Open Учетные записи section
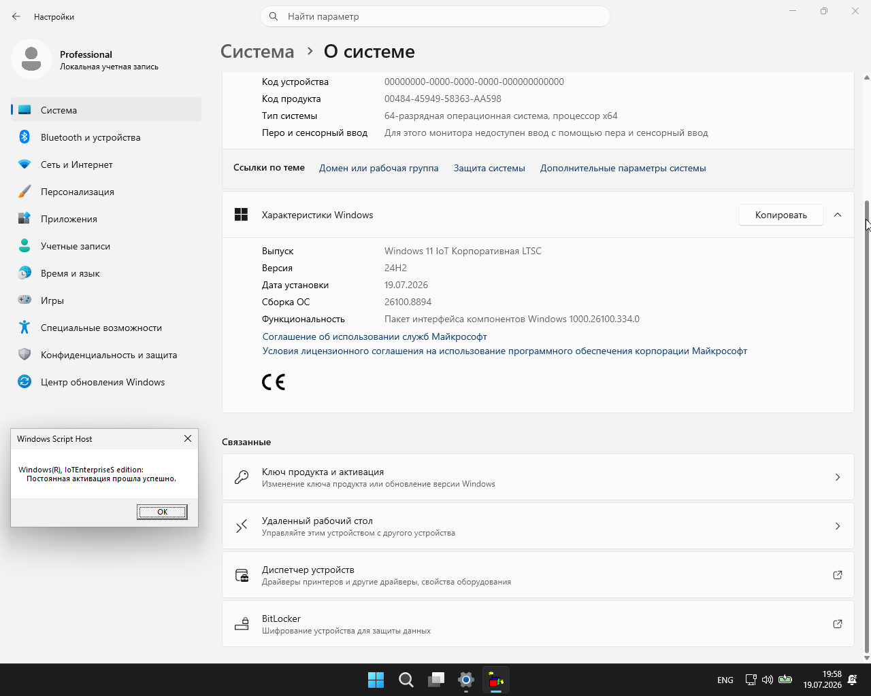This screenshot has height=696, width=871. [106, 246]
